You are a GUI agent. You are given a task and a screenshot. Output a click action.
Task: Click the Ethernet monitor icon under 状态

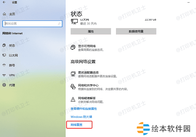[74, 21]
